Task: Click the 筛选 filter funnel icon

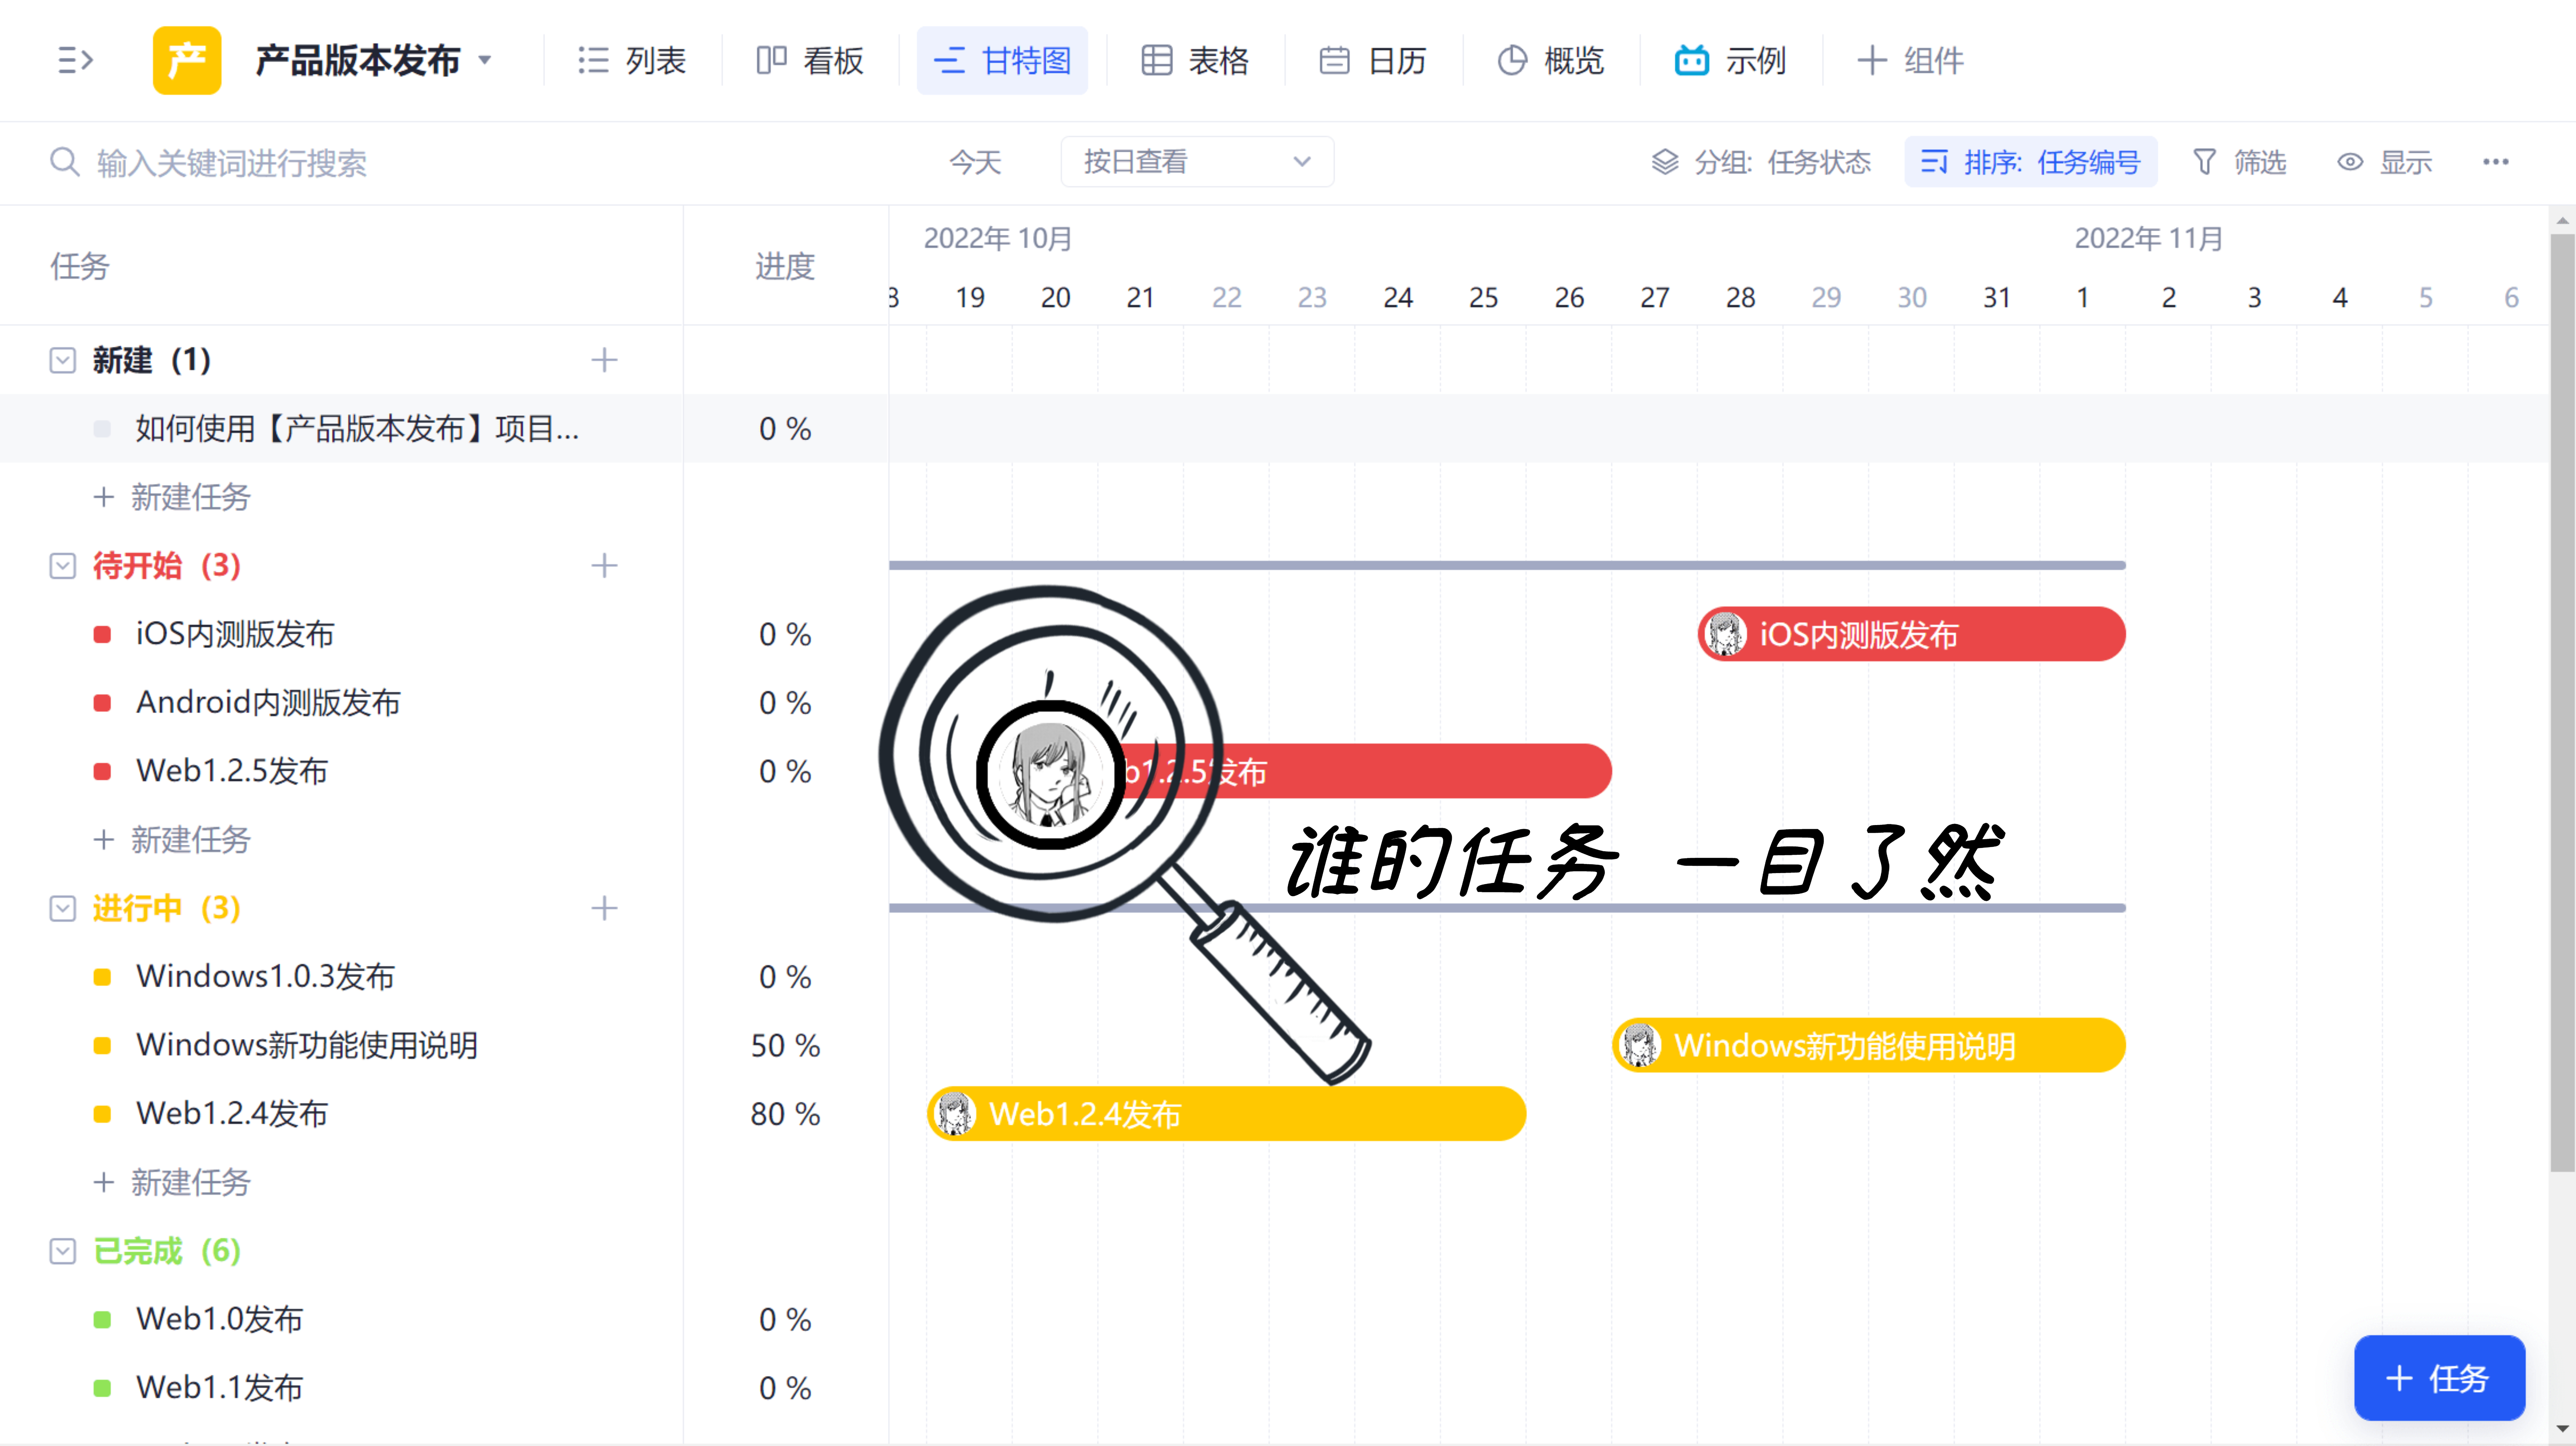Action: (2204, 162)
